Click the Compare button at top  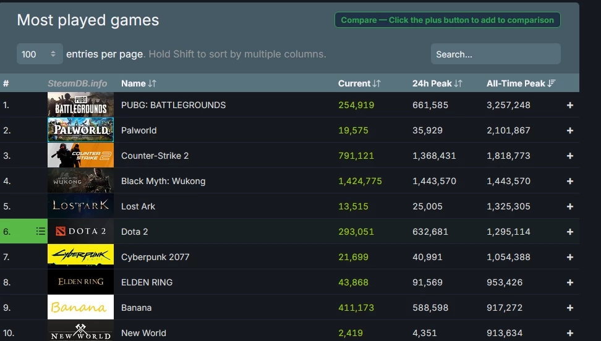point(447,20)
